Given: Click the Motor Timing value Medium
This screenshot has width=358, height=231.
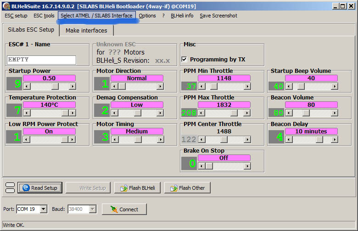Looking at the screenshot, I should coord(137,132).
